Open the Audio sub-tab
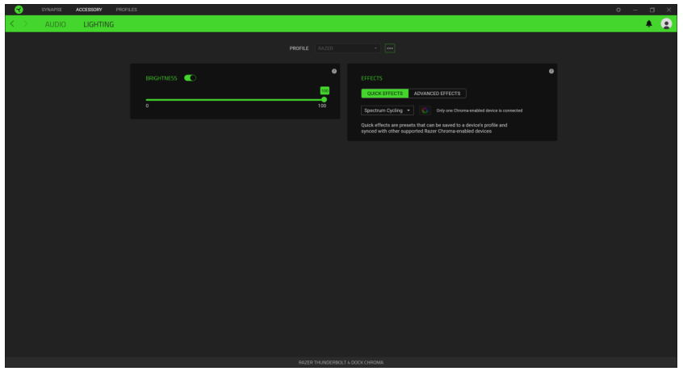 (x=56, y=25)
